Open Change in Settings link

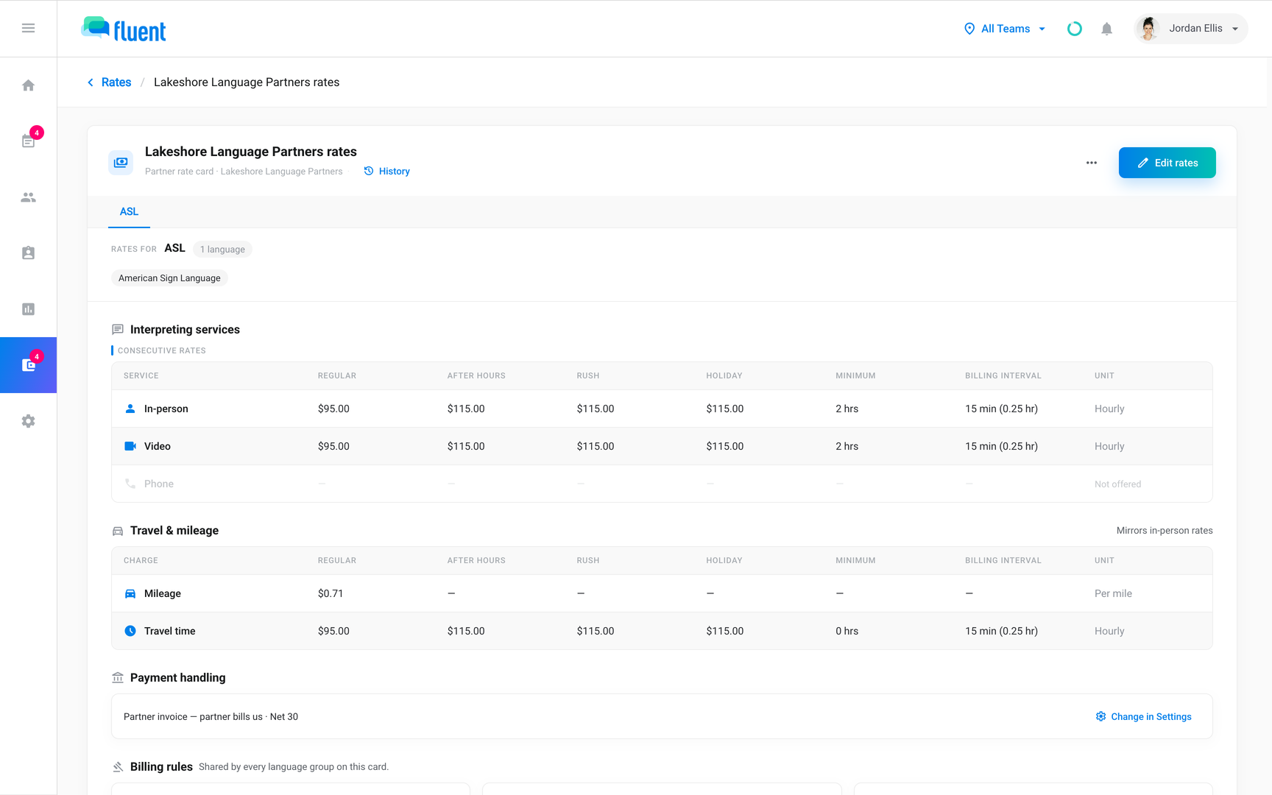[1144, 716]
